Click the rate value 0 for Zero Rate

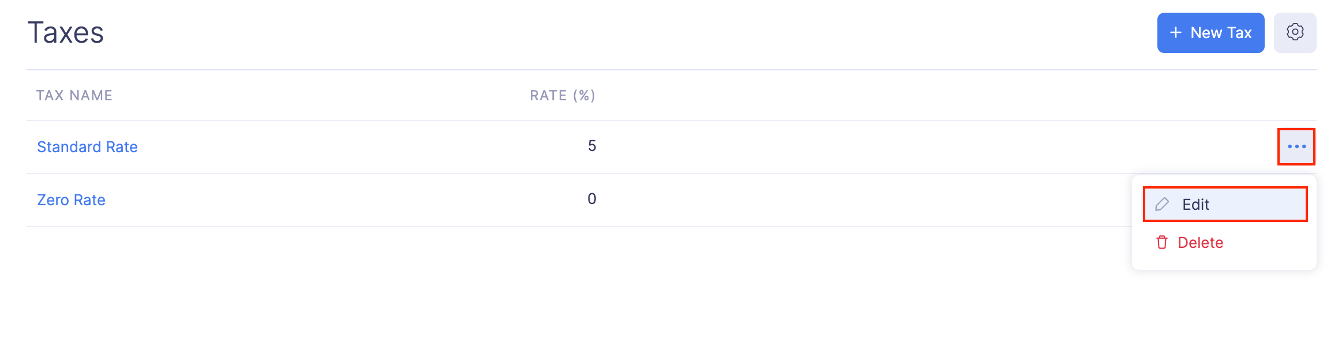[x=592, y=199]
